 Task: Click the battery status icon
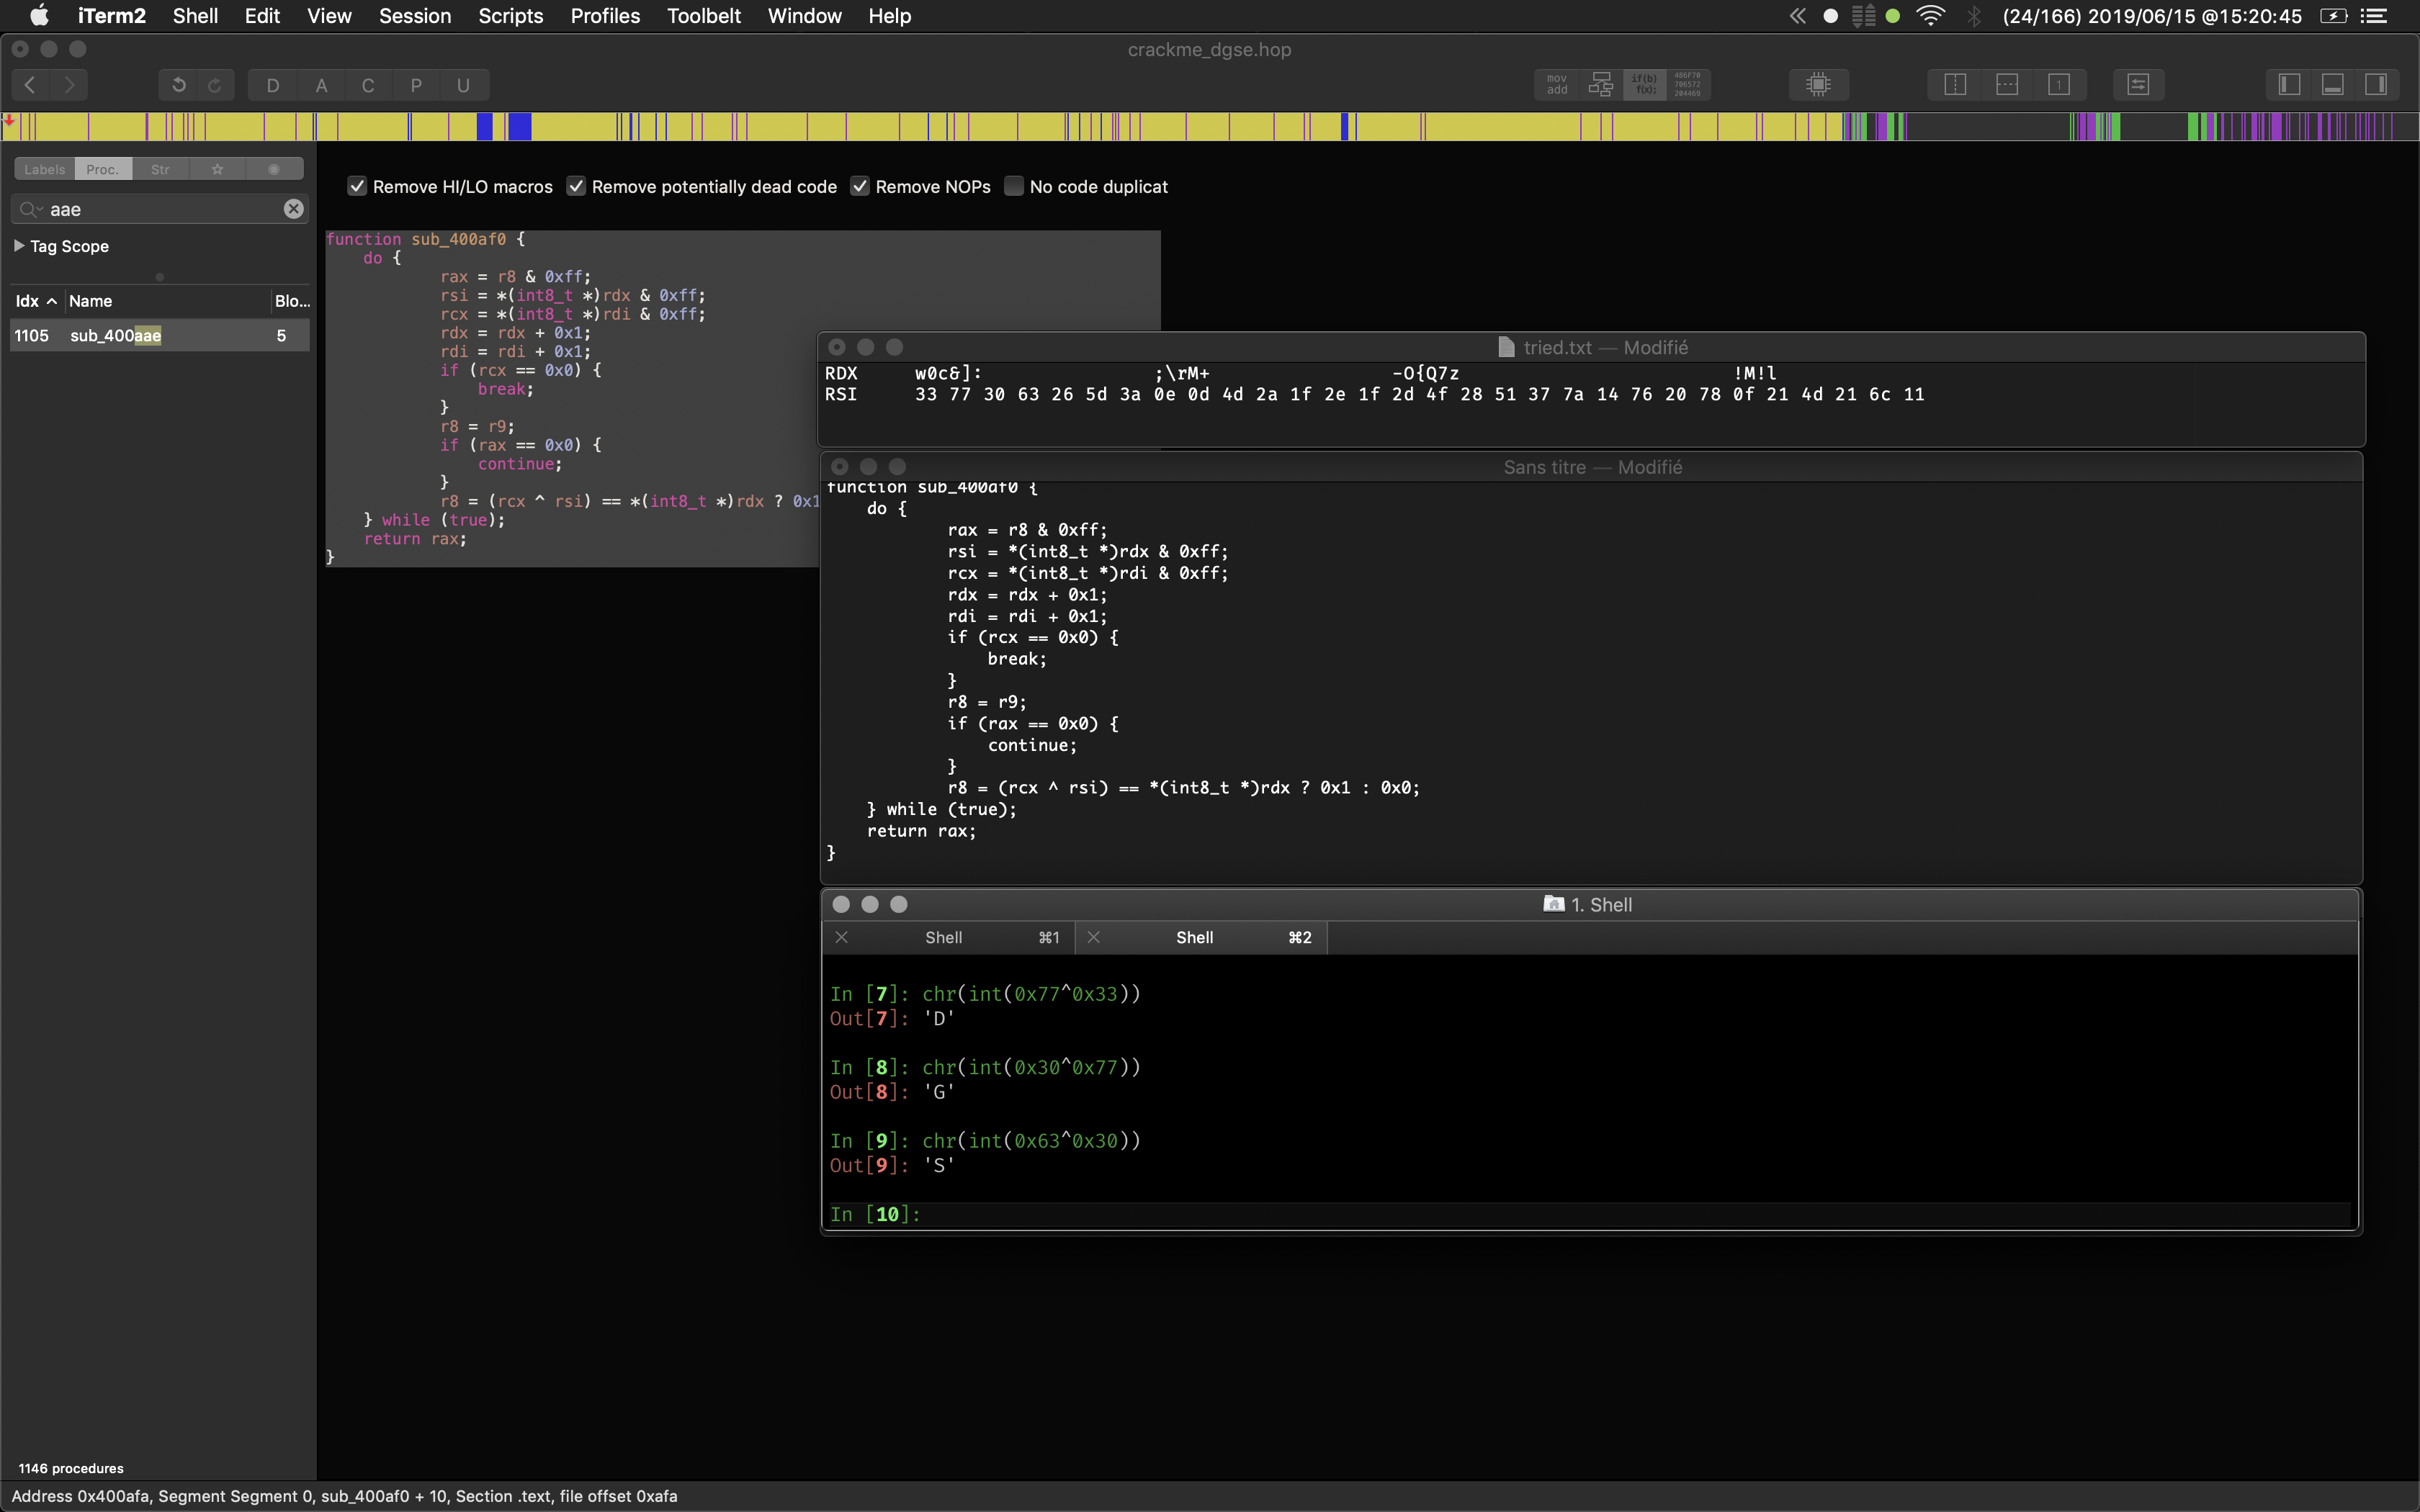tap(2334, 16)
